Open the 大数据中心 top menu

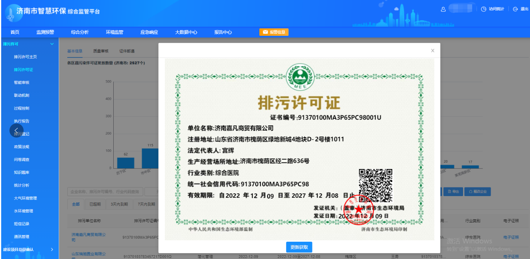[186, 32]
